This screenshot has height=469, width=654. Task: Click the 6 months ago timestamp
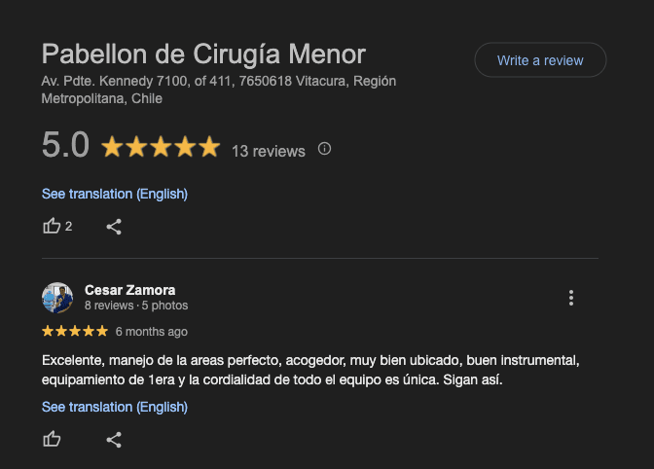[x=152, y=332]
